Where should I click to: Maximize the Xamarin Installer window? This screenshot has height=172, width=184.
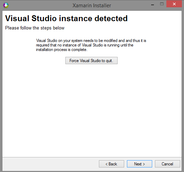coord(162,4)
